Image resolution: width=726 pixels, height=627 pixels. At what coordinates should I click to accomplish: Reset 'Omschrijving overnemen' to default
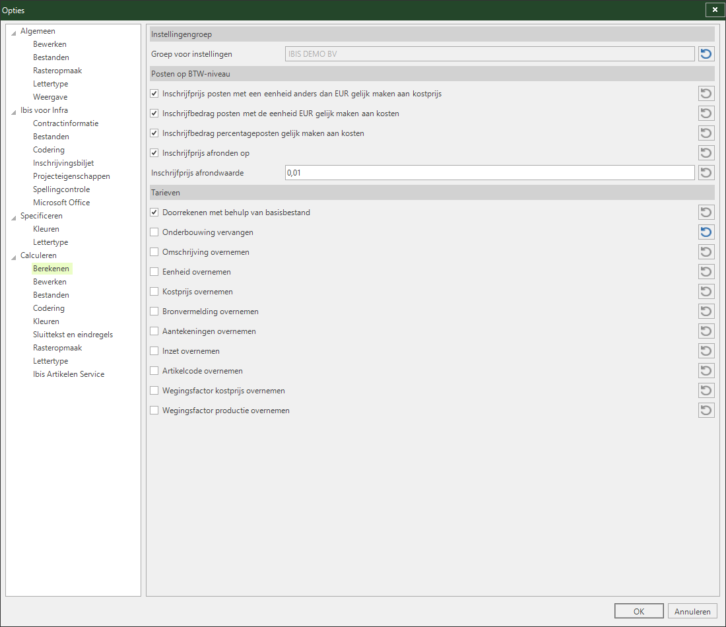click(706, 252)
